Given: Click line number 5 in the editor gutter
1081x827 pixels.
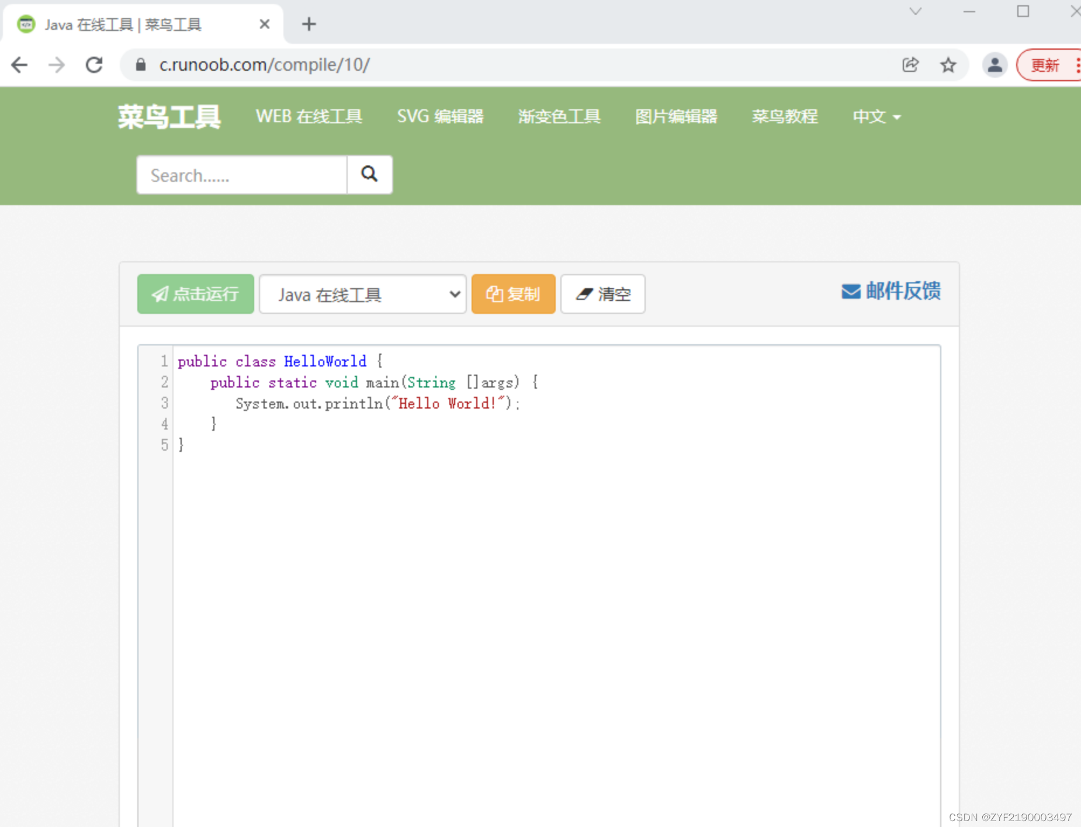Looking at the screenshot, I should coord(164,445).
